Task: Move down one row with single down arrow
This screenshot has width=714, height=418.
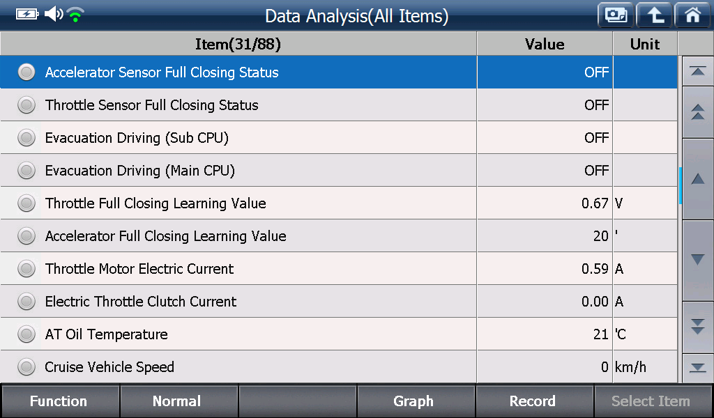Action: click(x=697, y=260)
